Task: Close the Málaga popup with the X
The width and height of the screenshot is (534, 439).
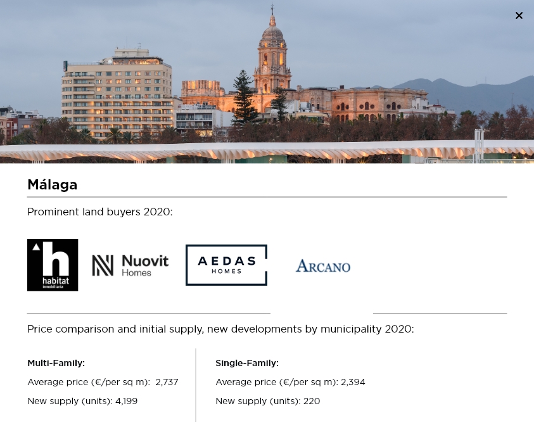Action: coord(519,16)
